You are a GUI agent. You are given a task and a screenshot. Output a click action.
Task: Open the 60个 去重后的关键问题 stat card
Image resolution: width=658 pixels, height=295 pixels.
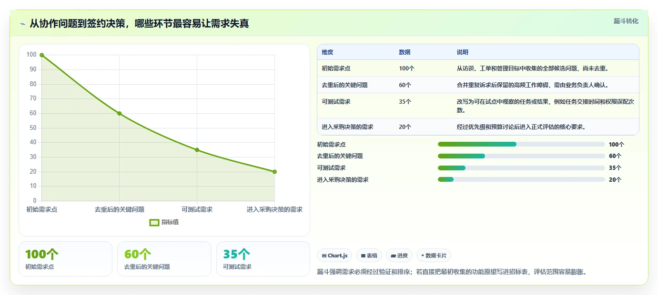[x=164, y=259]
